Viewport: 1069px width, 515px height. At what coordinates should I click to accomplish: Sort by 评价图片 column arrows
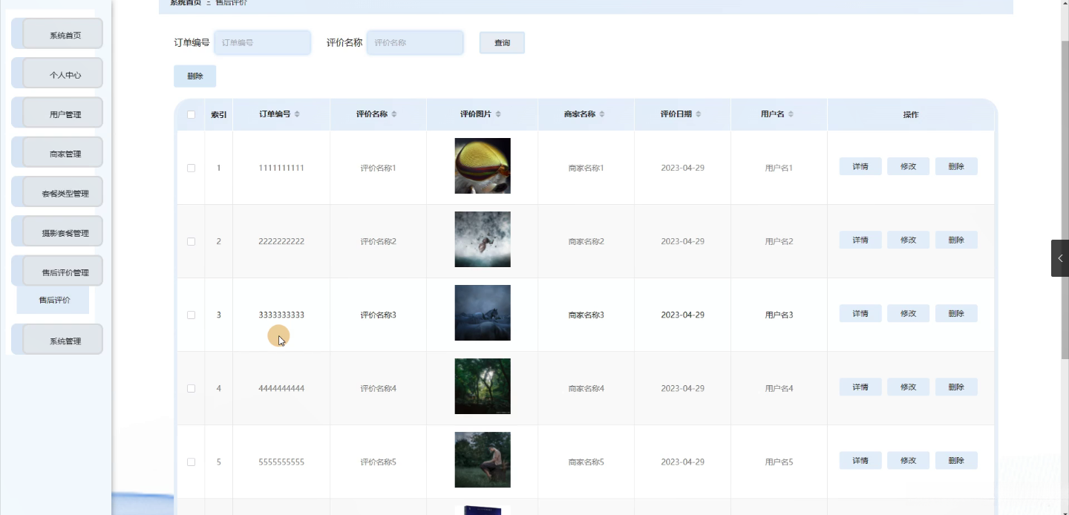[498, 114]
